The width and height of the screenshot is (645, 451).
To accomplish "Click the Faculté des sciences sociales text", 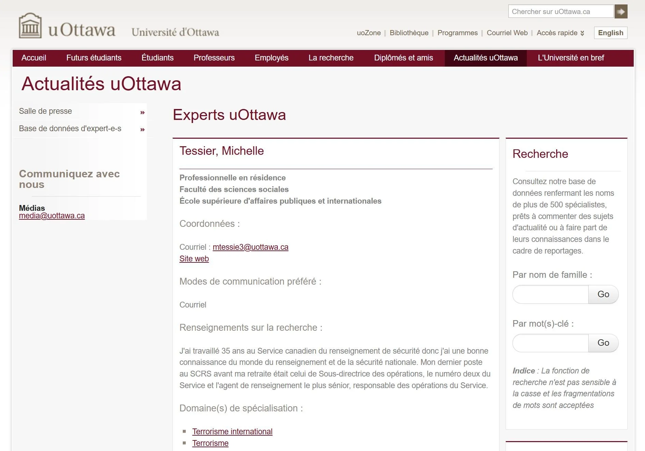I will (234, 189).
